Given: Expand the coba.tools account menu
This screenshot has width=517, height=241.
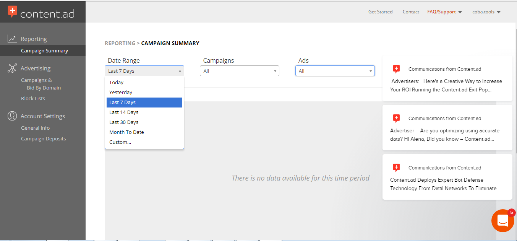Looking at the screenshot, I should point(486,12).
